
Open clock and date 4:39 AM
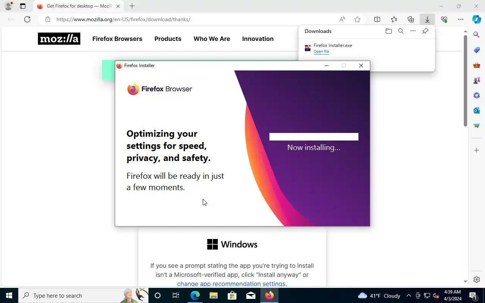point(452,295)
